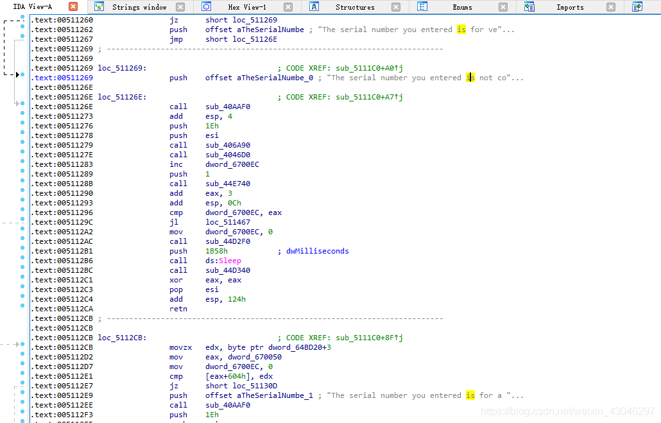The height and width of the screenshot is (423, 661).
Task: Click the Imports tab icon
Action: [529, 7]
